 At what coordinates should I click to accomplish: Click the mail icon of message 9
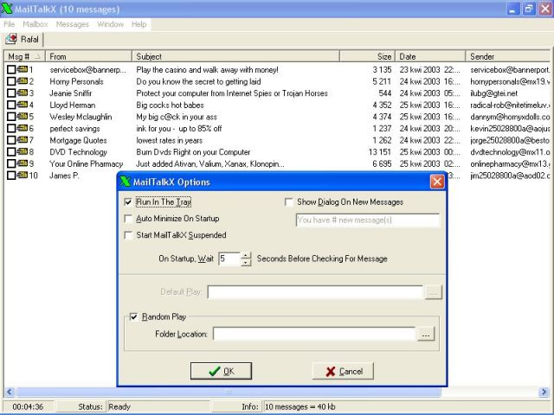[22, 163]
